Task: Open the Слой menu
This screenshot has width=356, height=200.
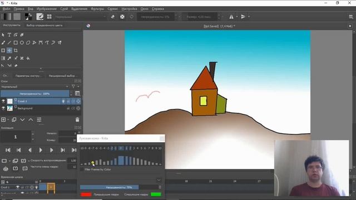Action: [x=64, y=9]
